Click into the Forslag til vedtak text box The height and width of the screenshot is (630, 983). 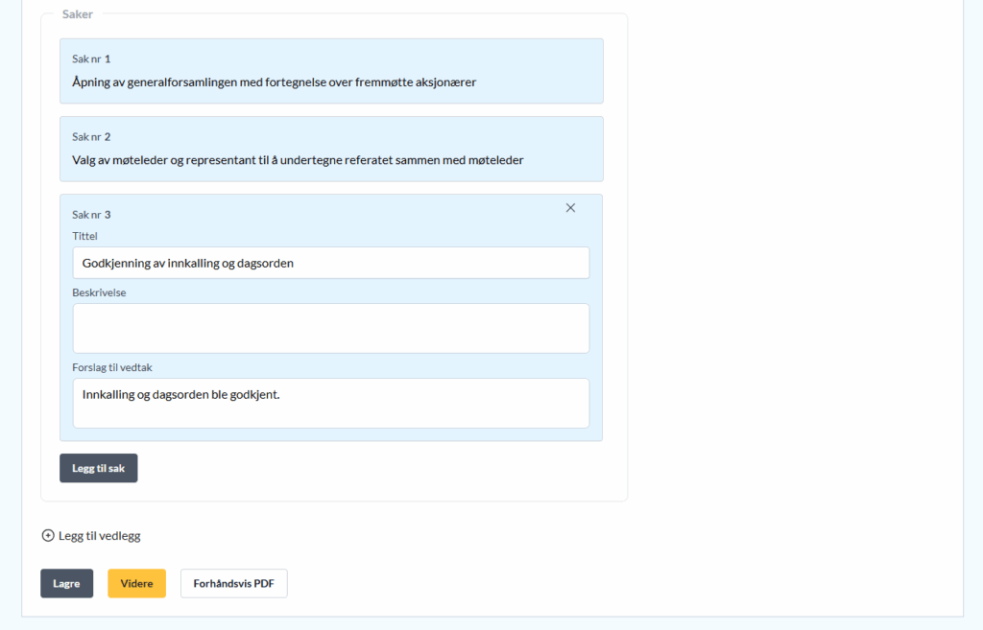[x=330, y=403]
